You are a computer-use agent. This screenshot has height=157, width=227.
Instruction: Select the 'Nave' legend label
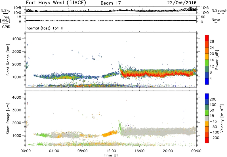[216, 20]
